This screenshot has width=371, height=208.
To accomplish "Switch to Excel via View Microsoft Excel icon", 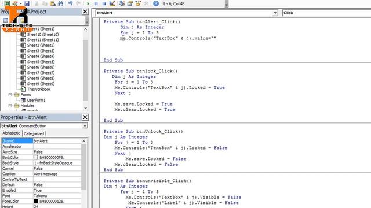I will [7, 3].
